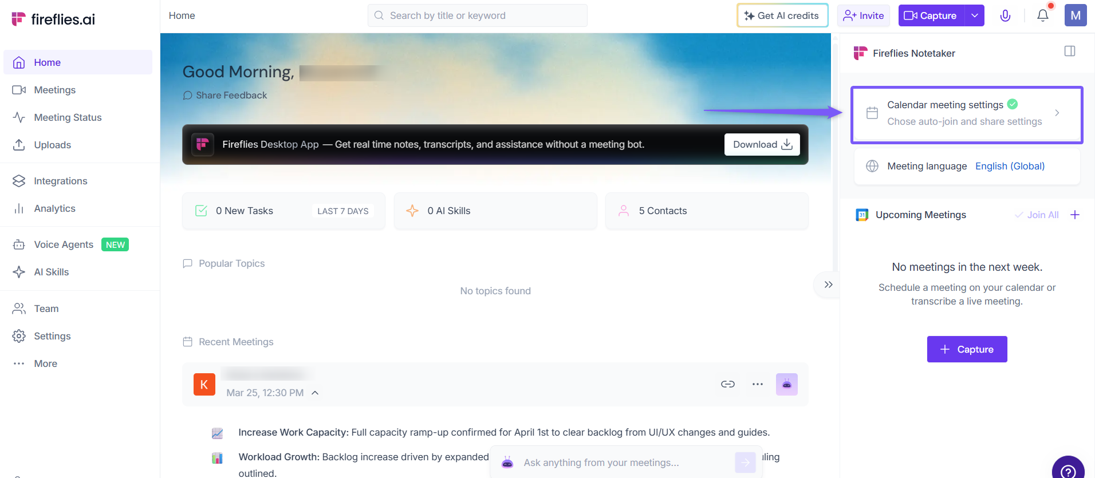Viewport: 1095px width, 478px height.
Task: Click the Fireflies Desktop App banner logo
Action: (x=202, y=144)
